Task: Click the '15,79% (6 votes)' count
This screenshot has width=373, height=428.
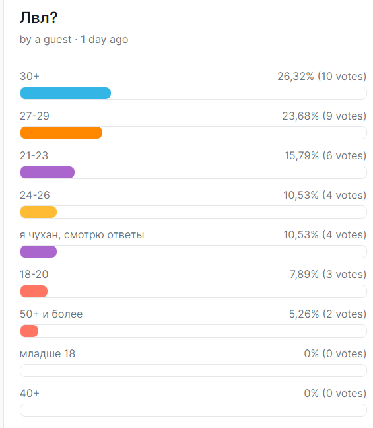Action: pyautogui.click(x=325, y=156)
